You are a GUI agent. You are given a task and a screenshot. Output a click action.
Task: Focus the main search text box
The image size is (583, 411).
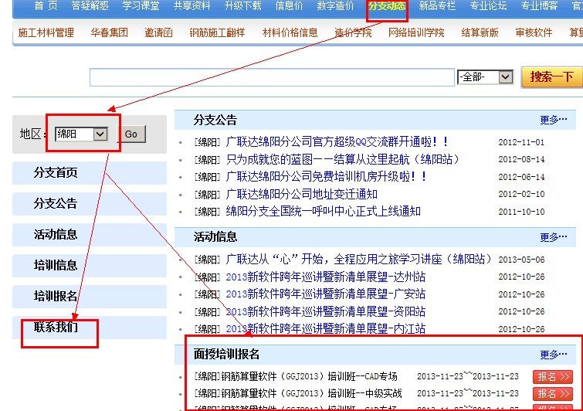(x=272, y=77)
